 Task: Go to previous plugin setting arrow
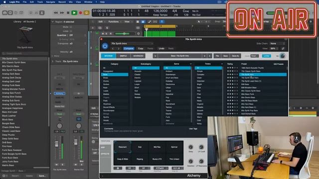tap(113, 49)
